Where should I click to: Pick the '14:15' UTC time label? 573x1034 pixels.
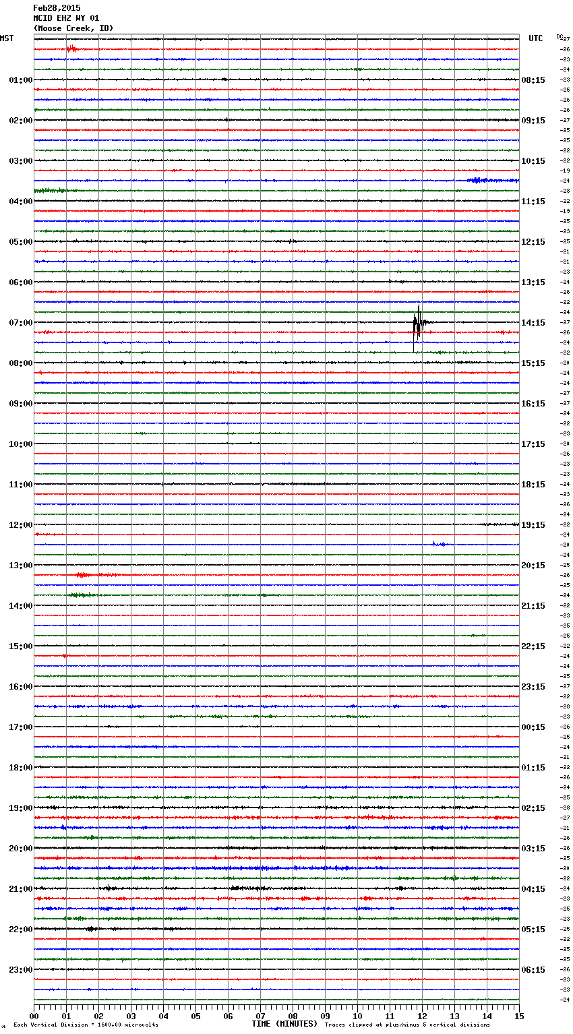pos(533,323)
